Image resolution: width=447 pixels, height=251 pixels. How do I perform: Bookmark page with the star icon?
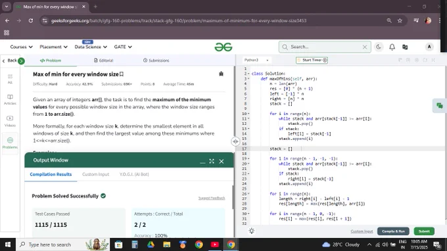[x=400, y=20]
